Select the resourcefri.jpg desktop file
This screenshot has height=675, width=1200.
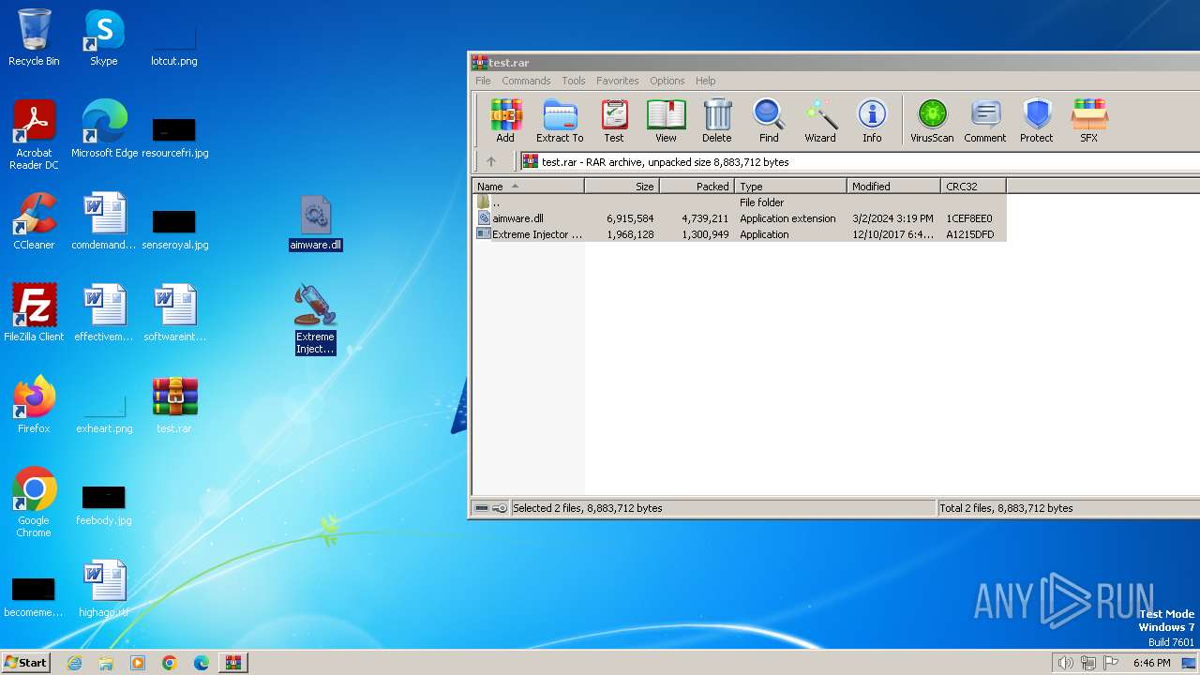pyautogui.click(x=174, y=137)
